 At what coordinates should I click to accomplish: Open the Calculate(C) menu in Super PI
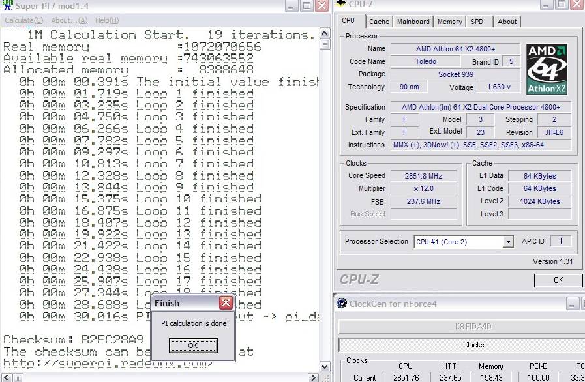coord(24,20)
